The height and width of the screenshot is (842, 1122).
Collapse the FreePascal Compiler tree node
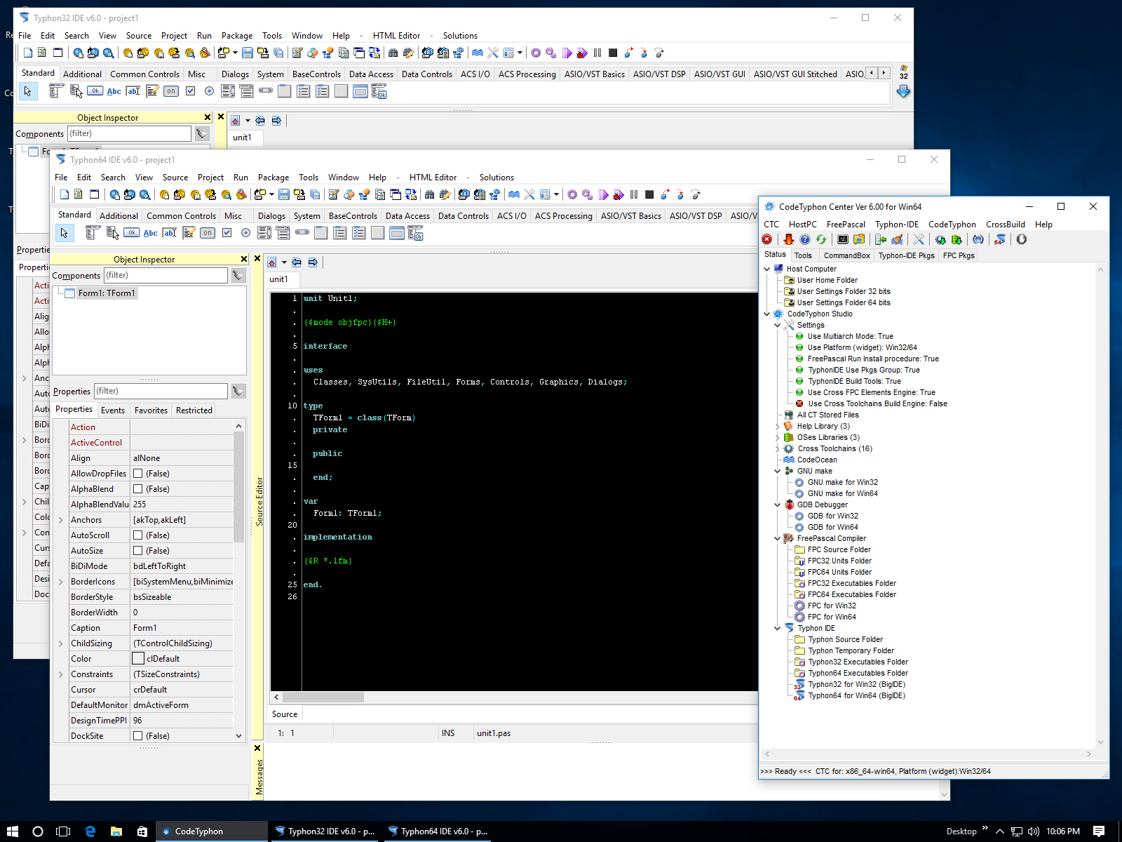coord(778,538)
